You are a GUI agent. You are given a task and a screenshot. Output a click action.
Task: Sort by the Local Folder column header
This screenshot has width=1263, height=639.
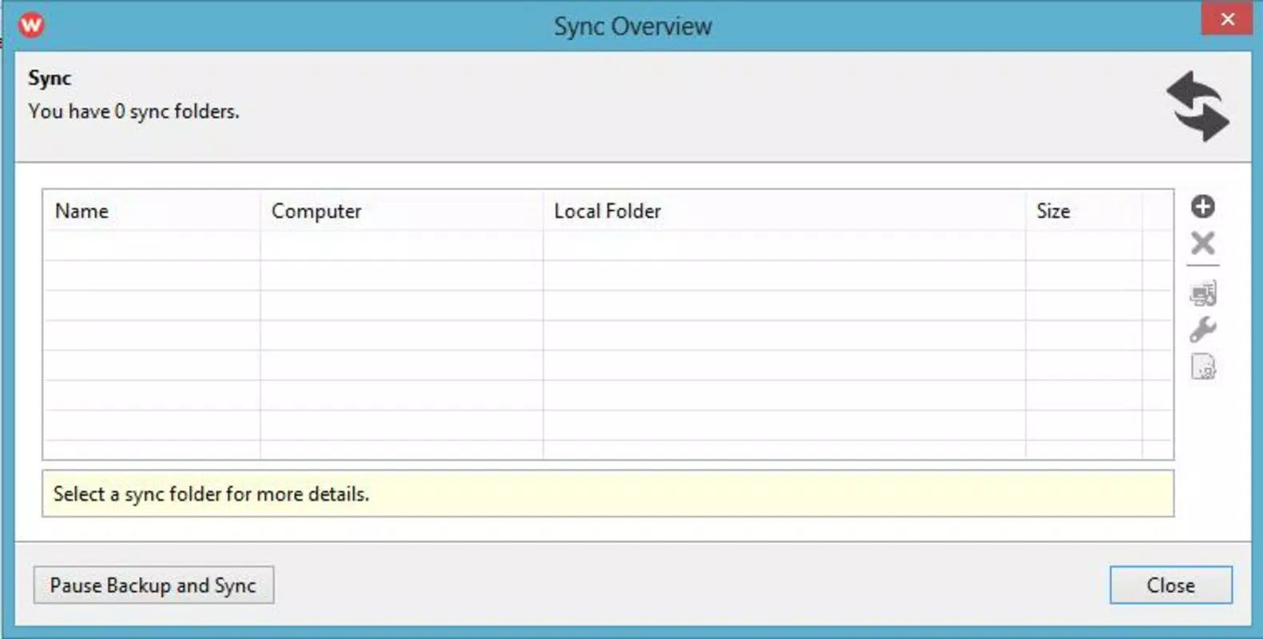tap(784, 211)
